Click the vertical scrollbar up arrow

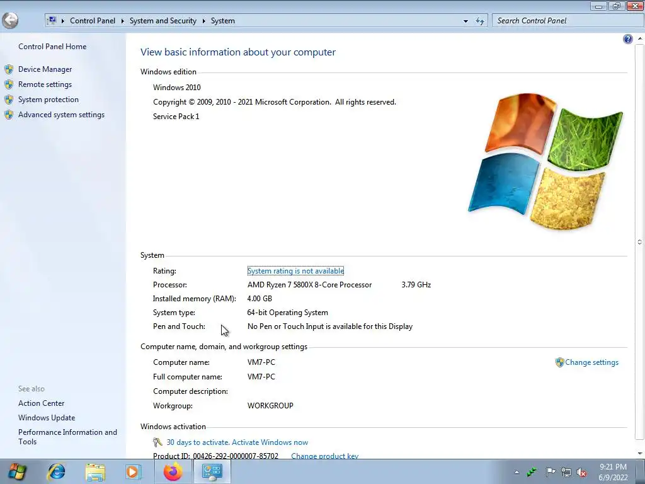click(x=640, y=38)
